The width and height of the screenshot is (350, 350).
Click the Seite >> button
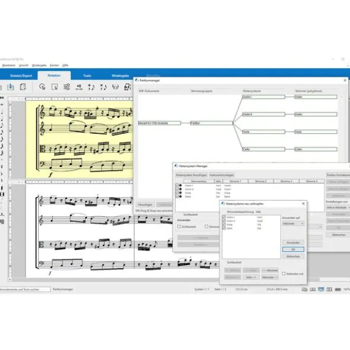(251, 277)
